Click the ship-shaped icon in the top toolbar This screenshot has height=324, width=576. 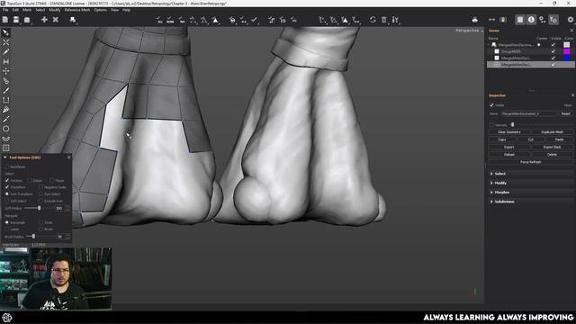(474, 20)
